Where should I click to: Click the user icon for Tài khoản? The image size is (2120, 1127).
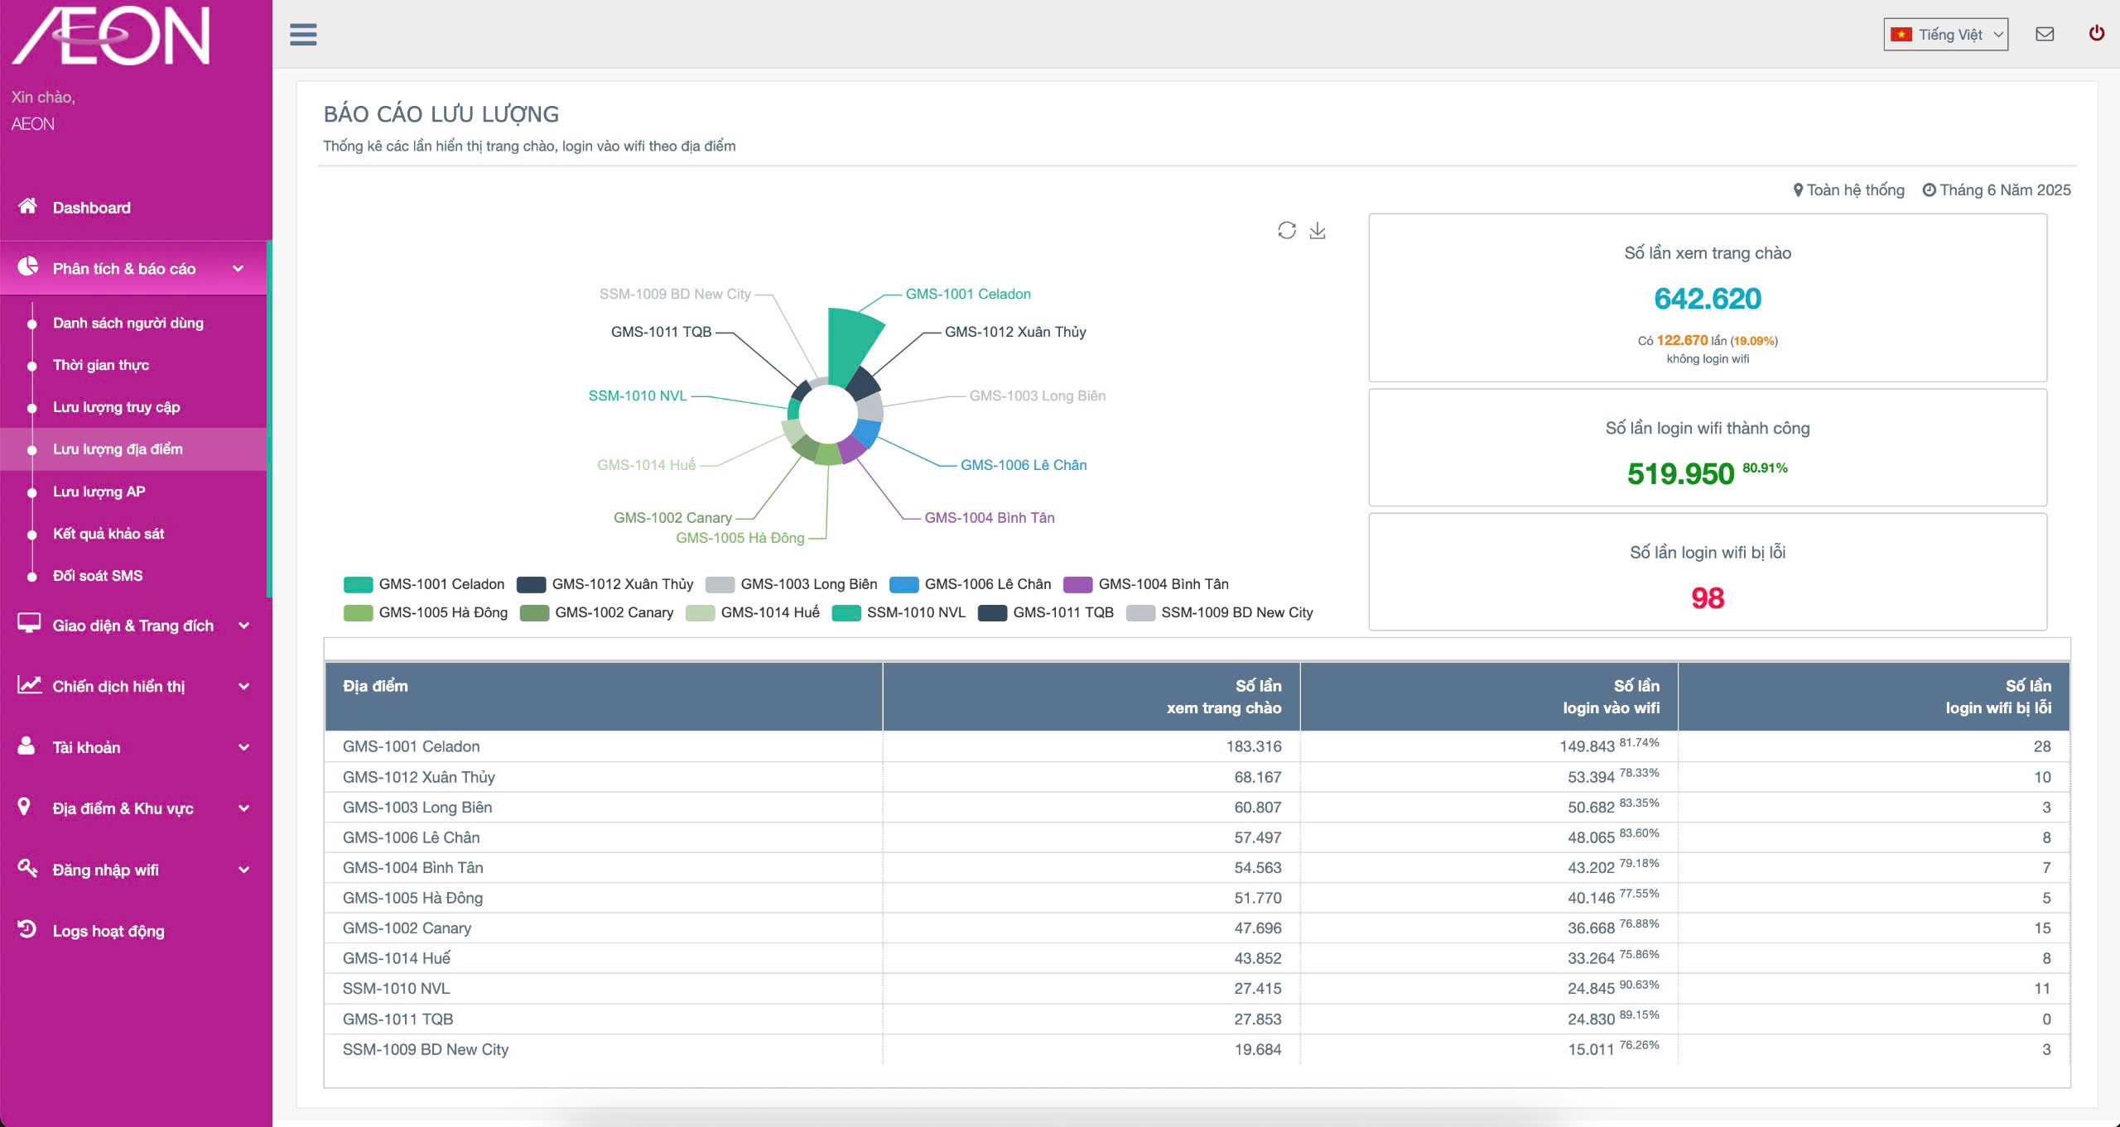pyautogui.click(x=26, y=746)
